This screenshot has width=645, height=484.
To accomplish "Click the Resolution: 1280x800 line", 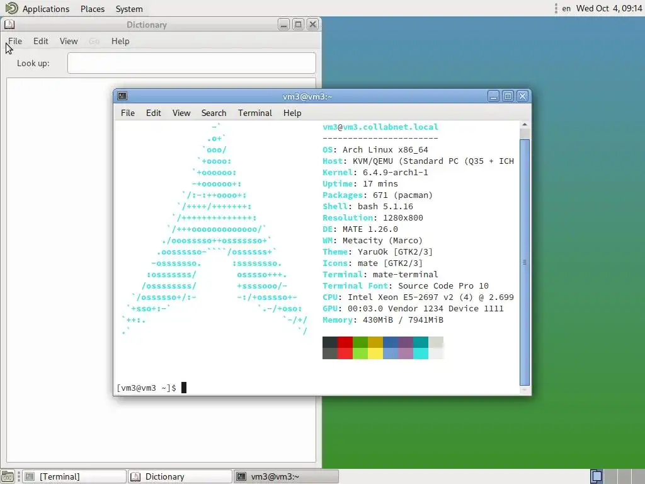I will 373,217.
